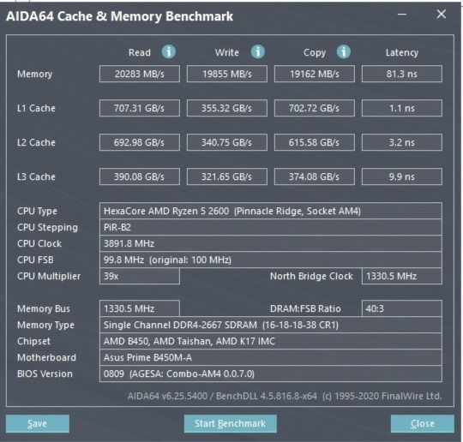Viewport: 463px width, 442px height.
Task: Click the Read column header label
Action: click(x=140, y=52)
